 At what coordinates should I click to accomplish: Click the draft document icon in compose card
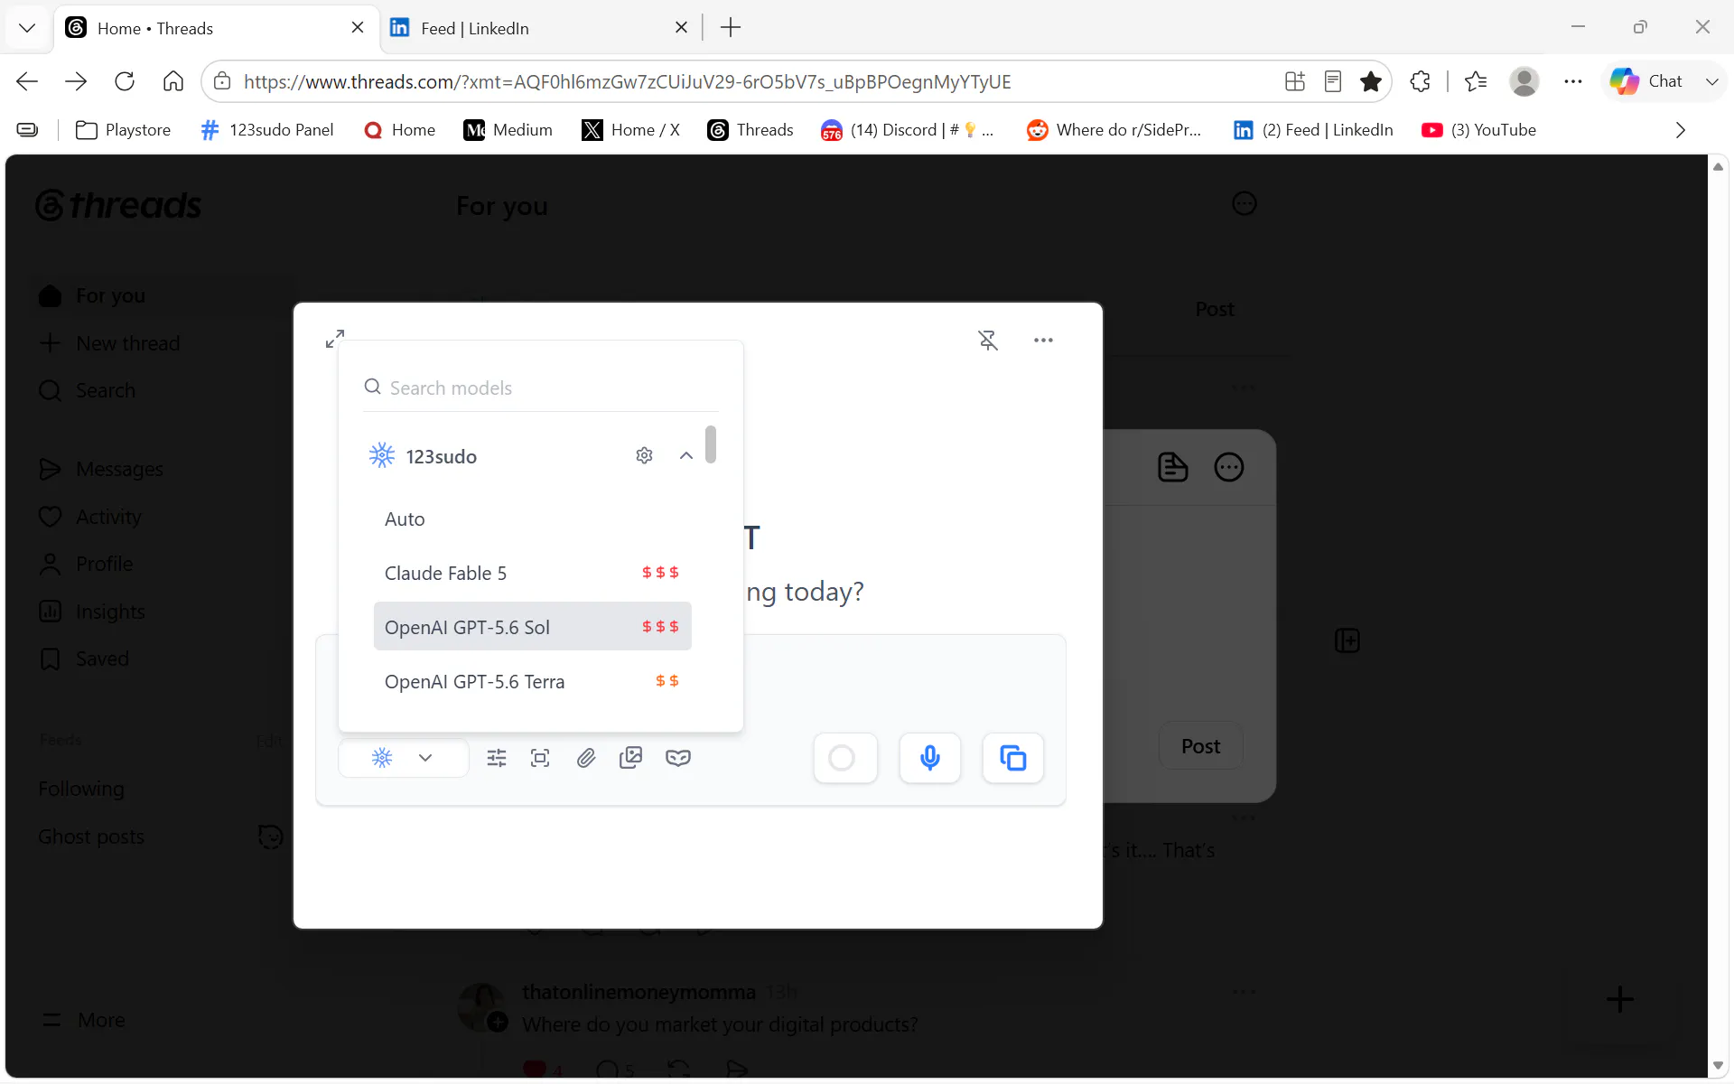point(1172,467)
